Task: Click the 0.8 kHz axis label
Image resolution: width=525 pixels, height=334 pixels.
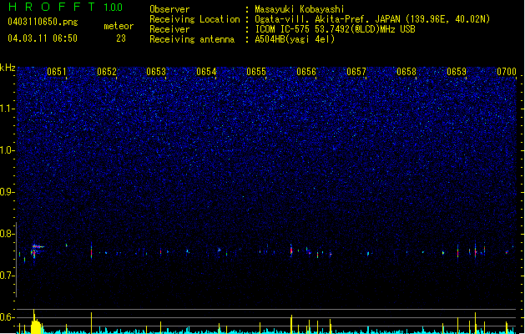Action: [7, 234]
